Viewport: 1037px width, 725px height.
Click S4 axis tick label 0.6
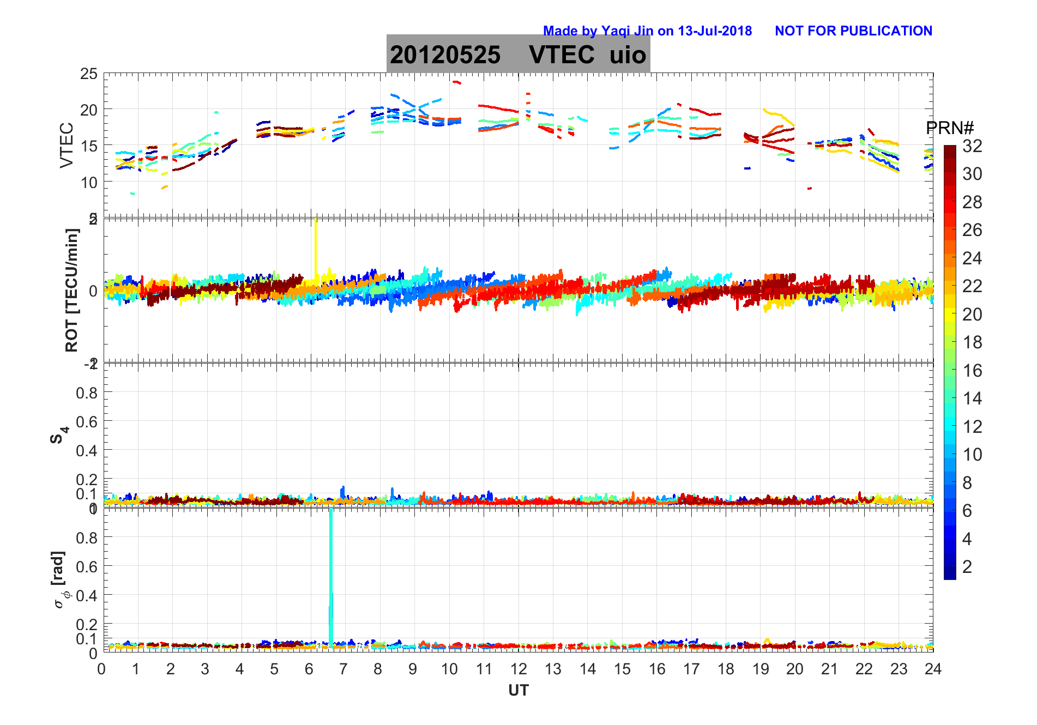(x=87, y=421)
